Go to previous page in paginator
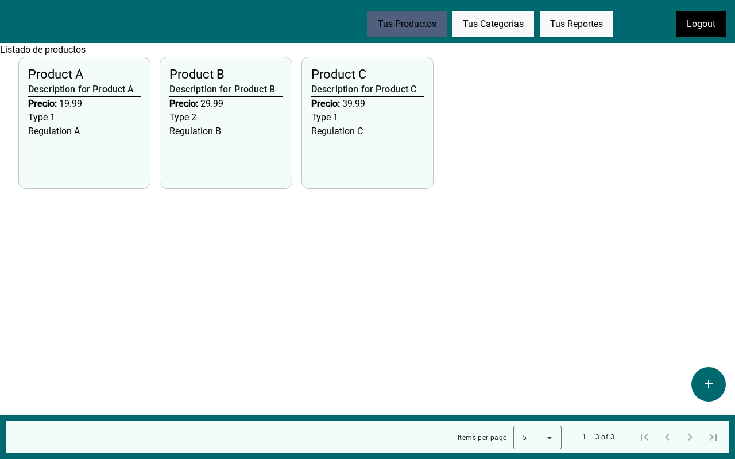Screen dimensions: 735x459 pyautogui.click(x=667, y=437)
